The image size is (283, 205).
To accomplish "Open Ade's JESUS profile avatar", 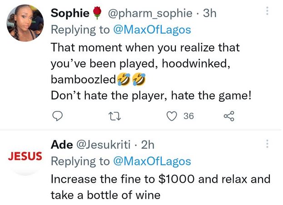I will pyautogui.click(x=25, y=156).
